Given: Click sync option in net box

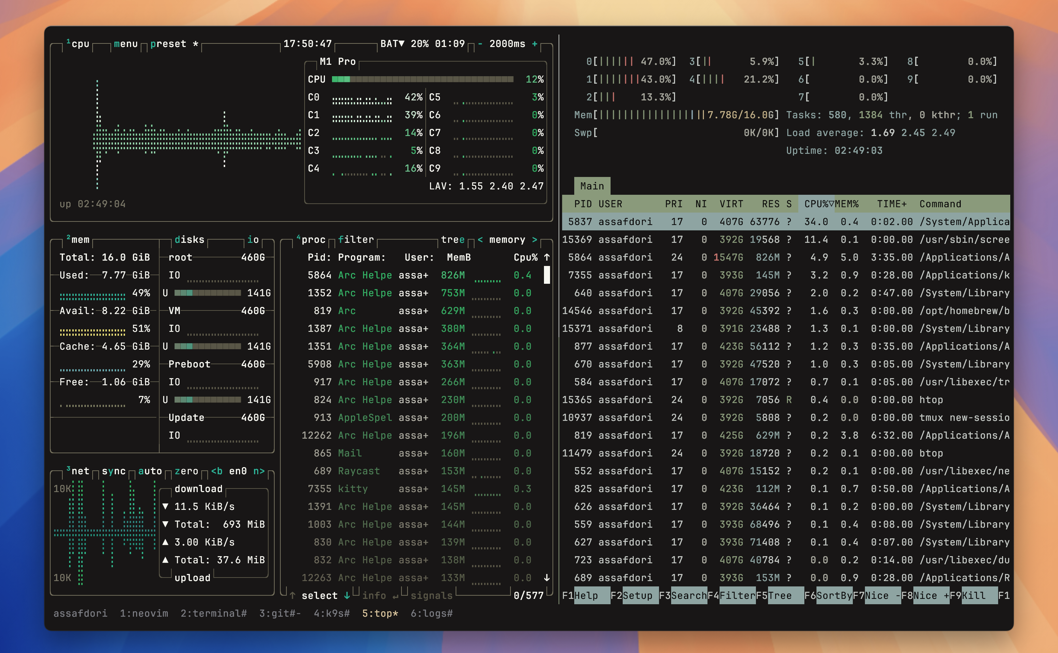Looking at the screenshot, I should (x=114, y=471).
